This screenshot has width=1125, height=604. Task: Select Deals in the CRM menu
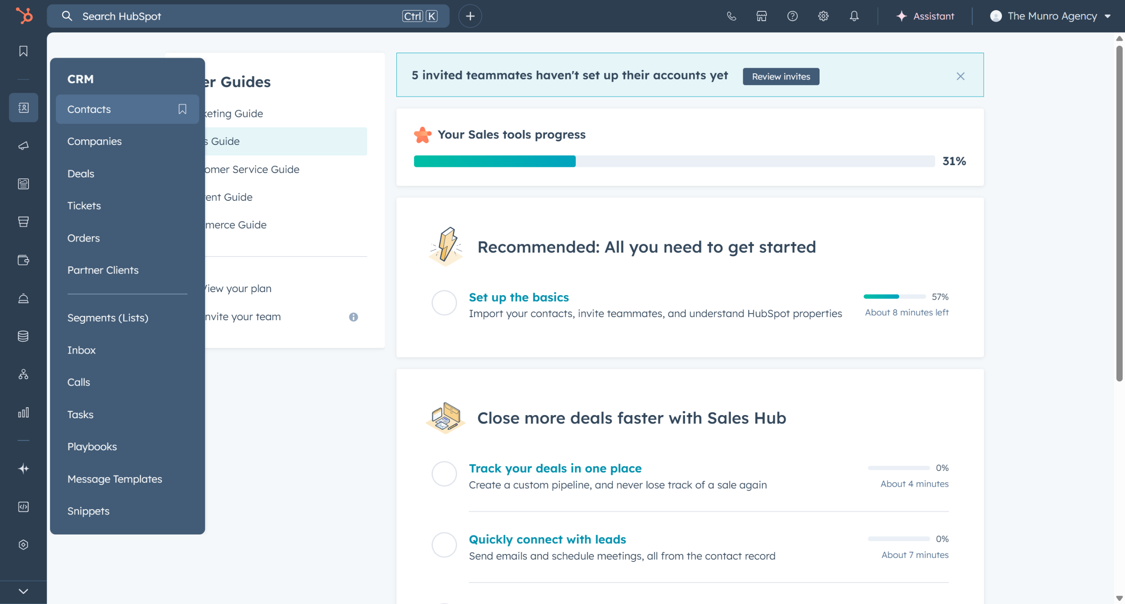click(81, 174)
